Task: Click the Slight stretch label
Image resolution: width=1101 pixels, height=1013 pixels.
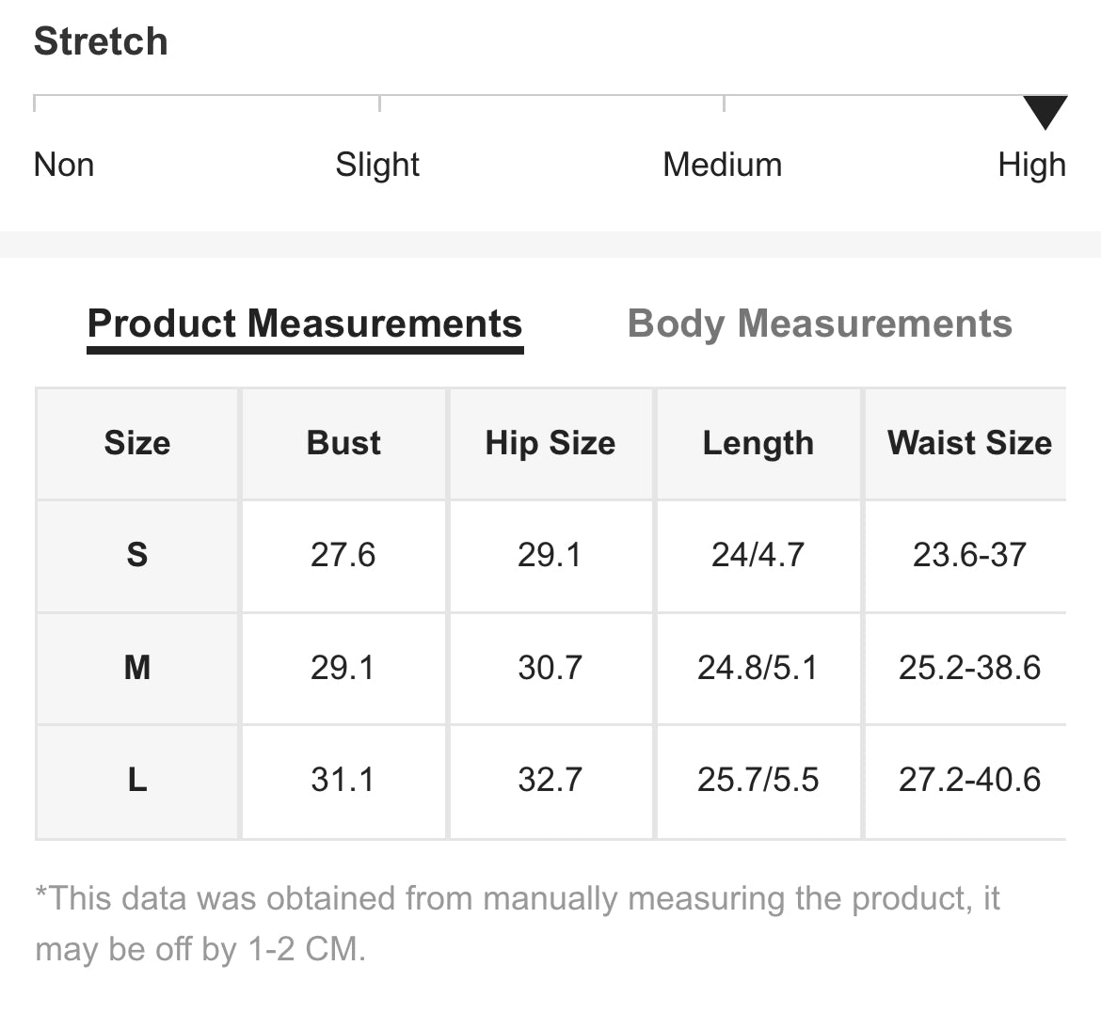Action: [377, 165]
